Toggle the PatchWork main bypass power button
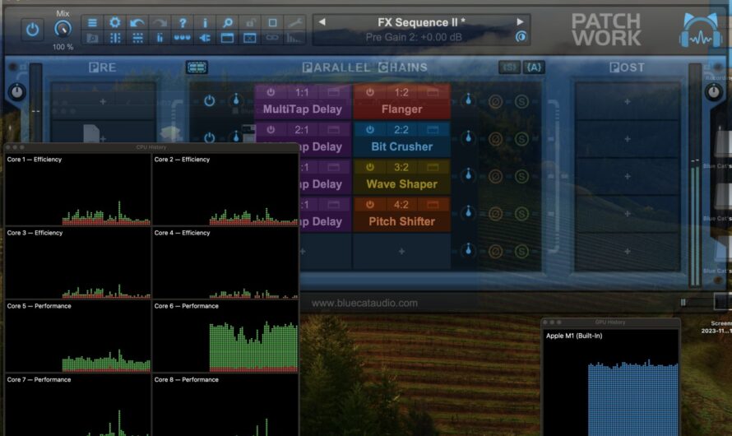 coord(32,30)
